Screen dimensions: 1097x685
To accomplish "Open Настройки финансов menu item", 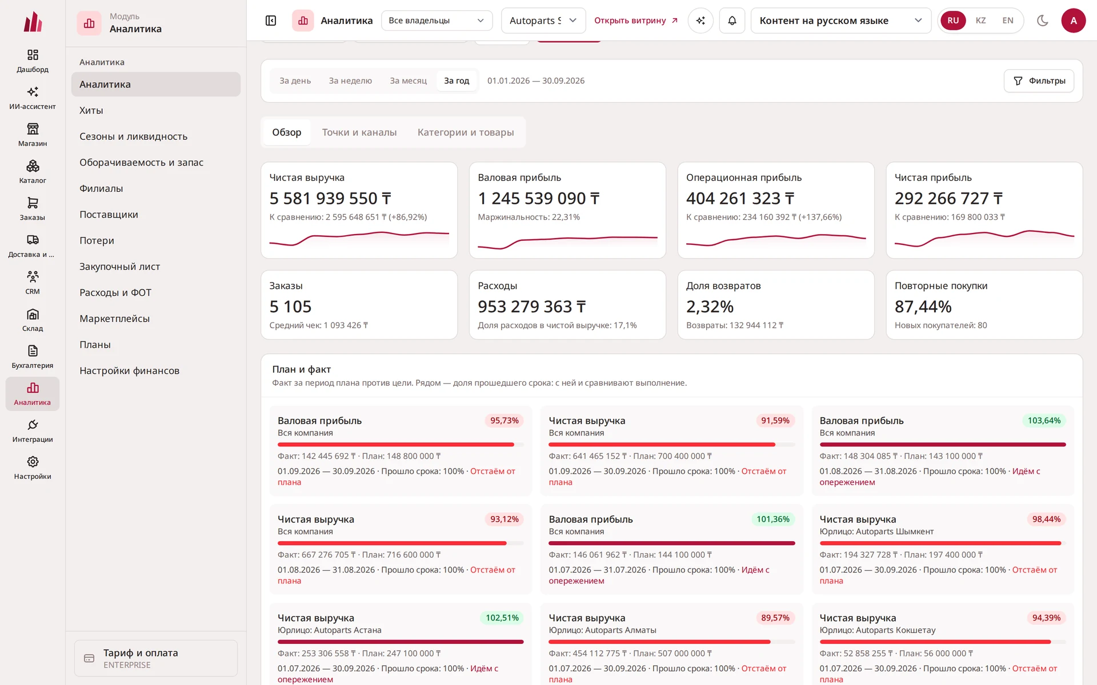I will coord(156,370).
